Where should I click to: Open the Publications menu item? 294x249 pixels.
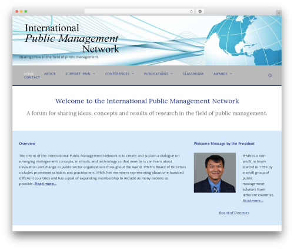coord(156,74)
